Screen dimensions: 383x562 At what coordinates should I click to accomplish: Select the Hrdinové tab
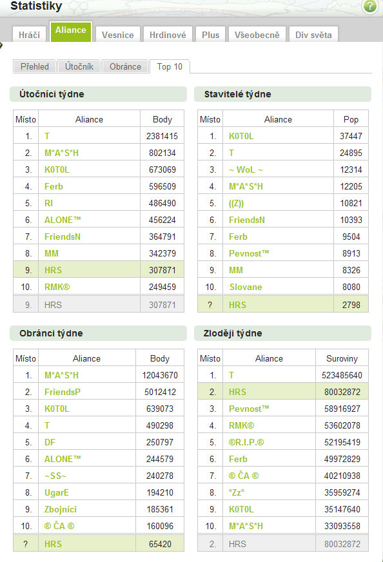pyautogui.click(x=168, y=35)
